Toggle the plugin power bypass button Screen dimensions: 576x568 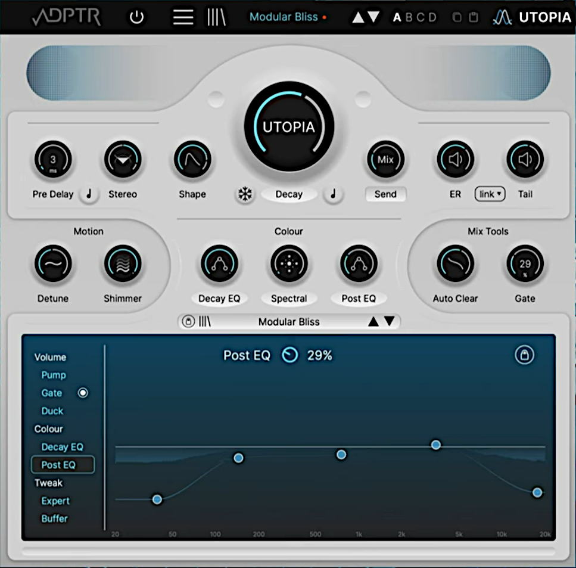point(136,17)
